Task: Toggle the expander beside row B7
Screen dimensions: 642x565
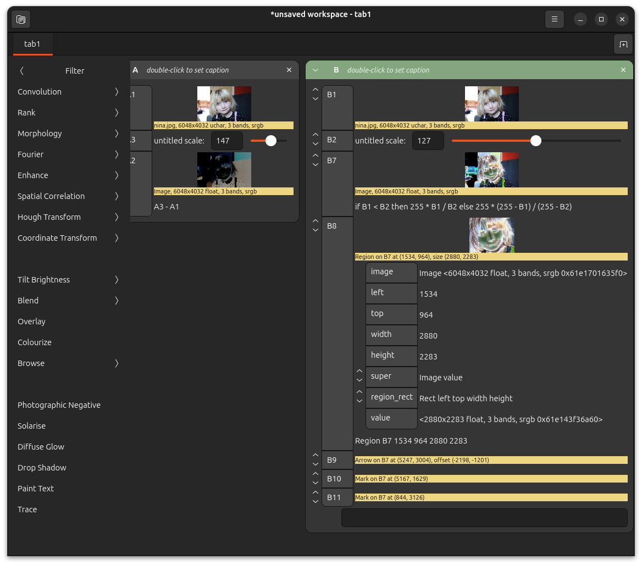Action: pyautogui.click(x=316, y=160)
